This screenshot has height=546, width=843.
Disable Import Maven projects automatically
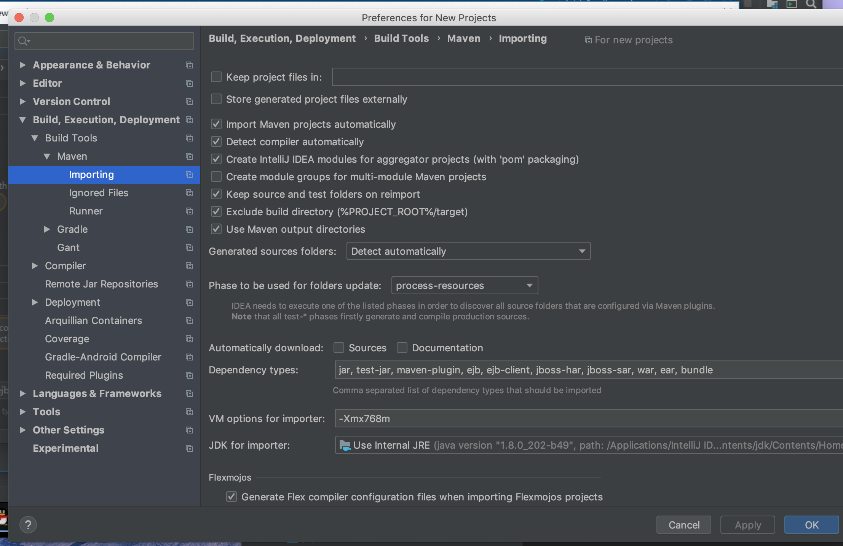click(x=216, y=124)
